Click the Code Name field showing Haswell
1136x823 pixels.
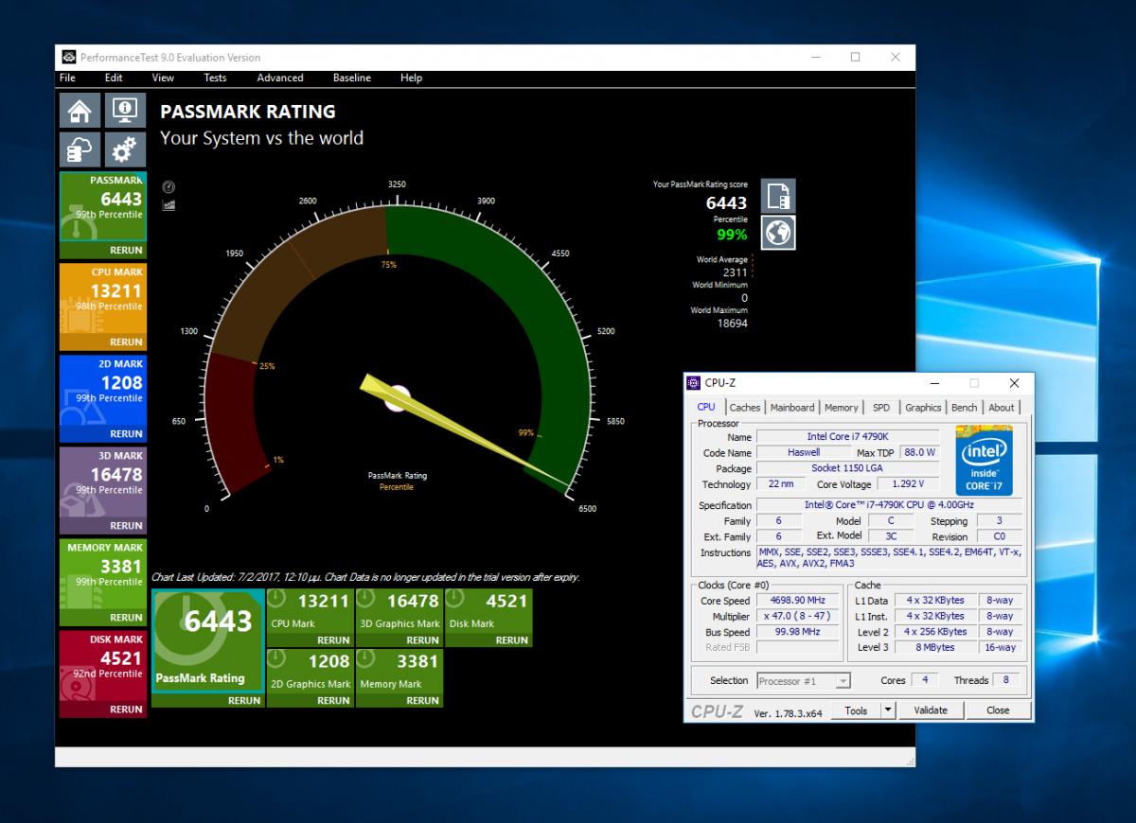tap(804, 452)
